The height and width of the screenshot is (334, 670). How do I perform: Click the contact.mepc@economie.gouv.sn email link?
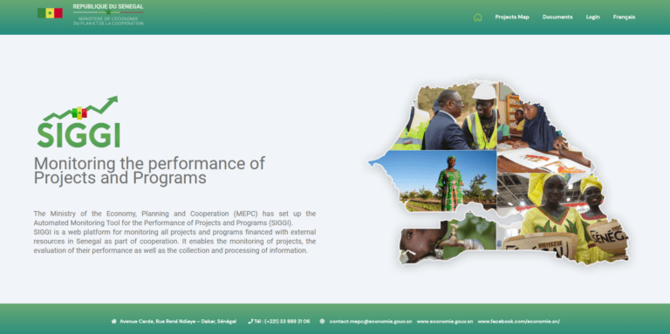click(x=371, y=322)
